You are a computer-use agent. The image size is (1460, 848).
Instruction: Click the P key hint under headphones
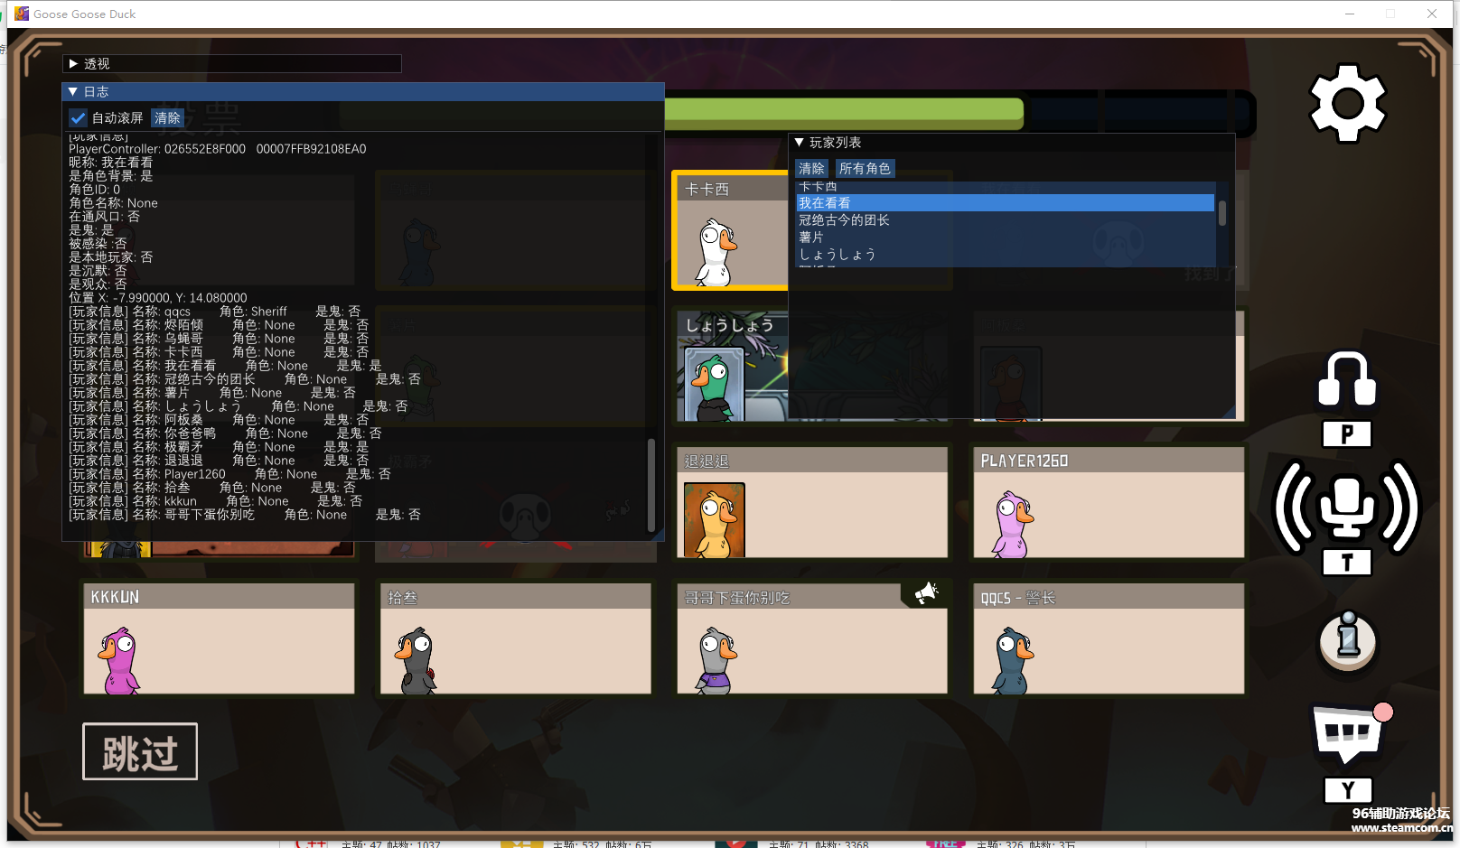pyautogui.click(x=1347, y=434)
